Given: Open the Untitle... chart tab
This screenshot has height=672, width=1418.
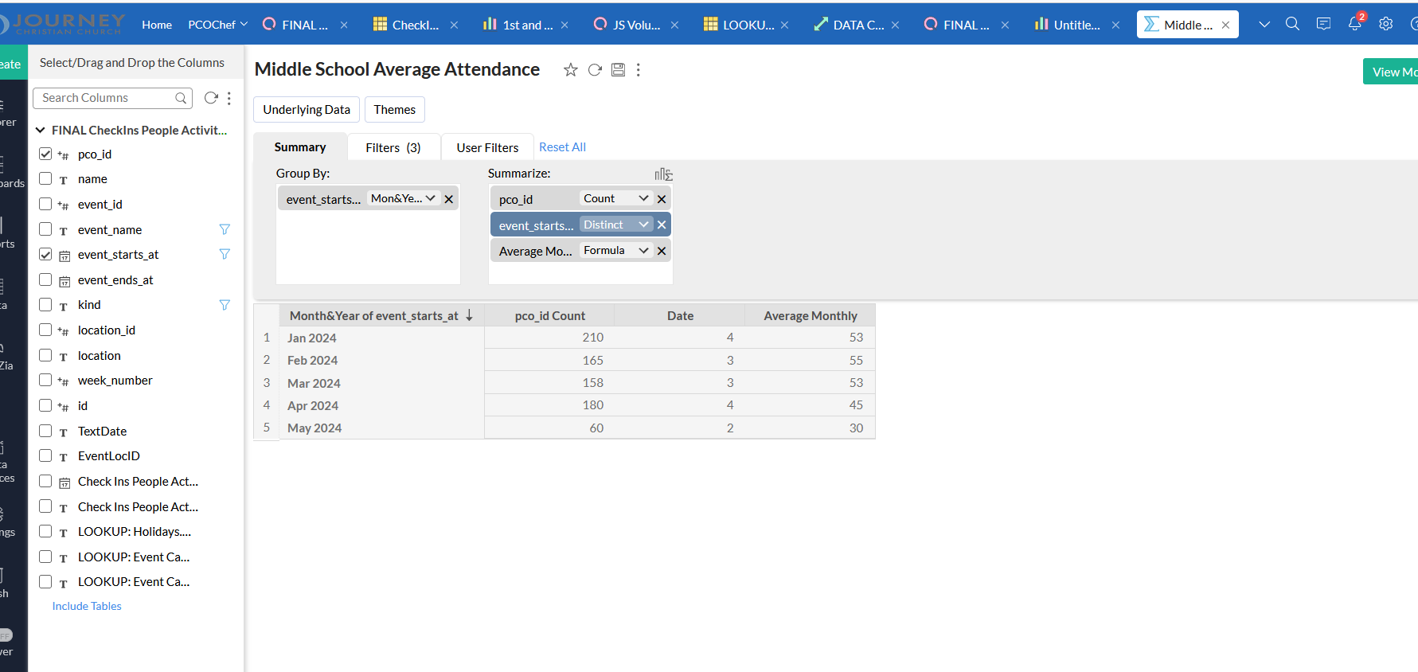Looking at the screenshot, I should pos(1067,25).
